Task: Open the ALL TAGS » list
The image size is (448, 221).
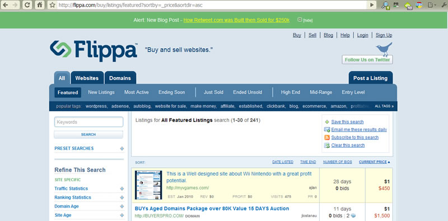Action: pos(384,106)
